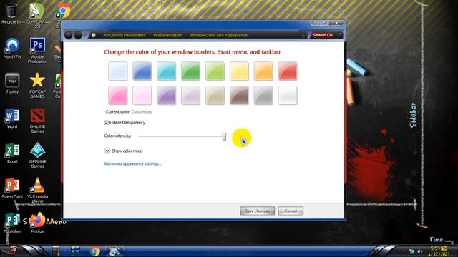Image resolution: width=458 pixels, height=257 pixels.
Task: Select the tan beige color swatch
Action: click(x=215, y=95)
